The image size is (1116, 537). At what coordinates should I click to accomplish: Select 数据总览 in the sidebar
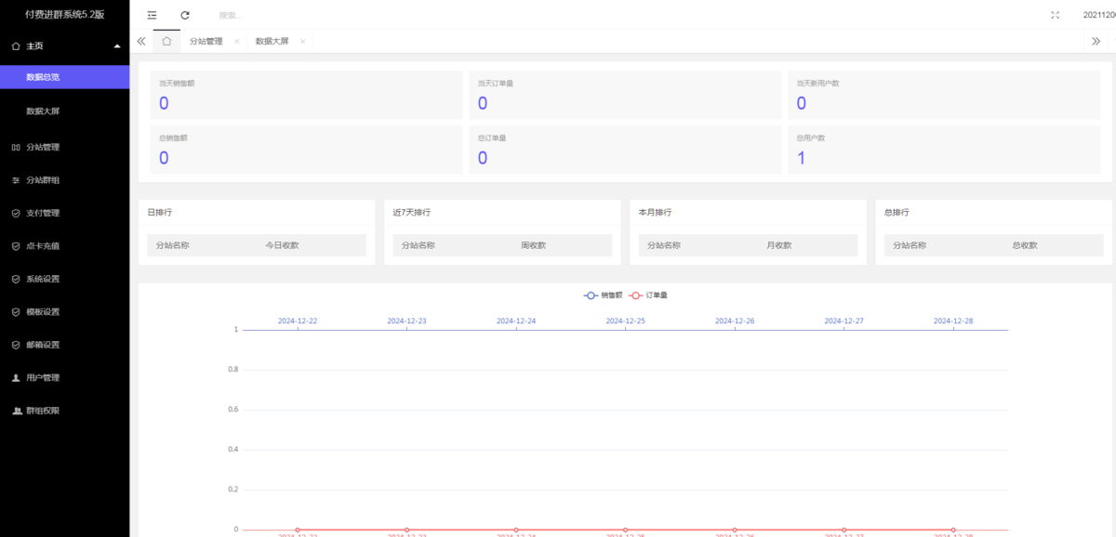click(64, 77)
